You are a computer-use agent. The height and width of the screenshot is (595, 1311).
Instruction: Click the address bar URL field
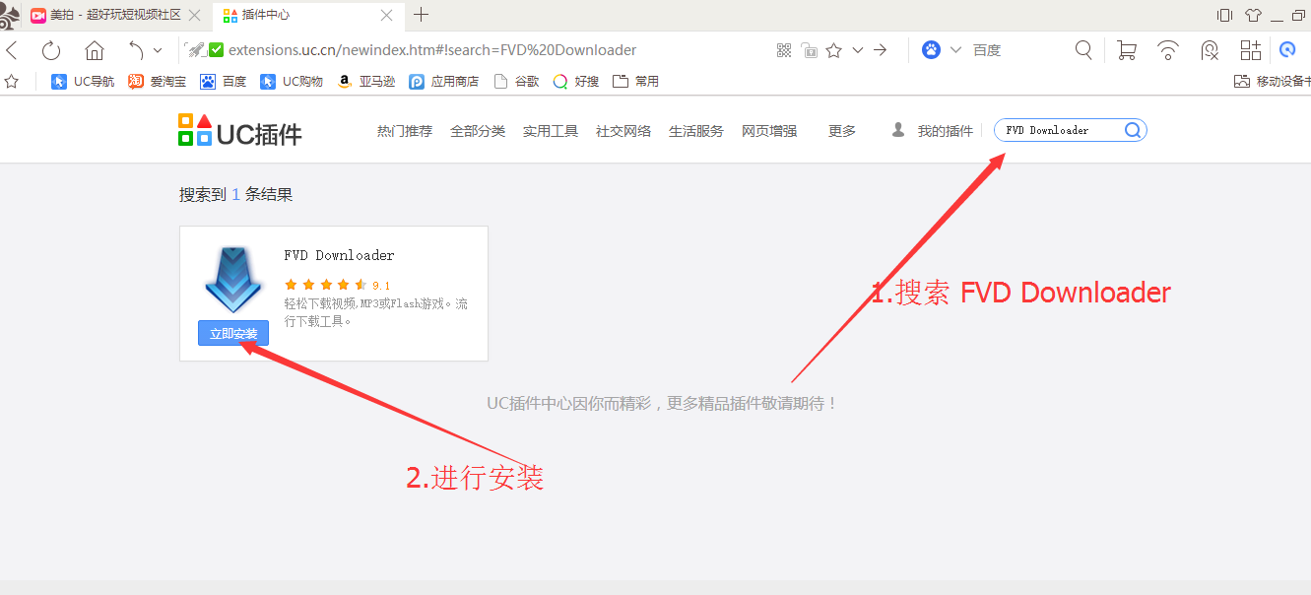[432, 50]
